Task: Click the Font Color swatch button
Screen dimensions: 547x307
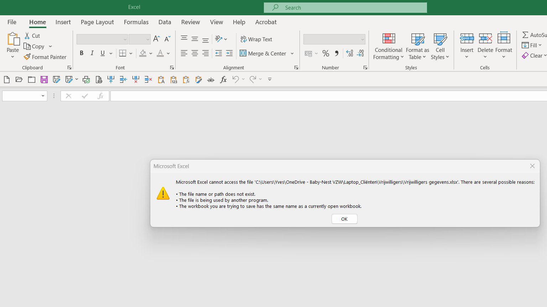Action: (x=160, y=53)
